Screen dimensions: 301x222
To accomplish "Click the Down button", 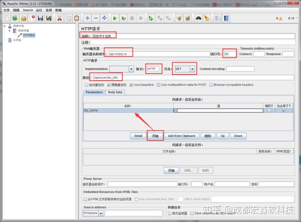I will tap(238, 136).
